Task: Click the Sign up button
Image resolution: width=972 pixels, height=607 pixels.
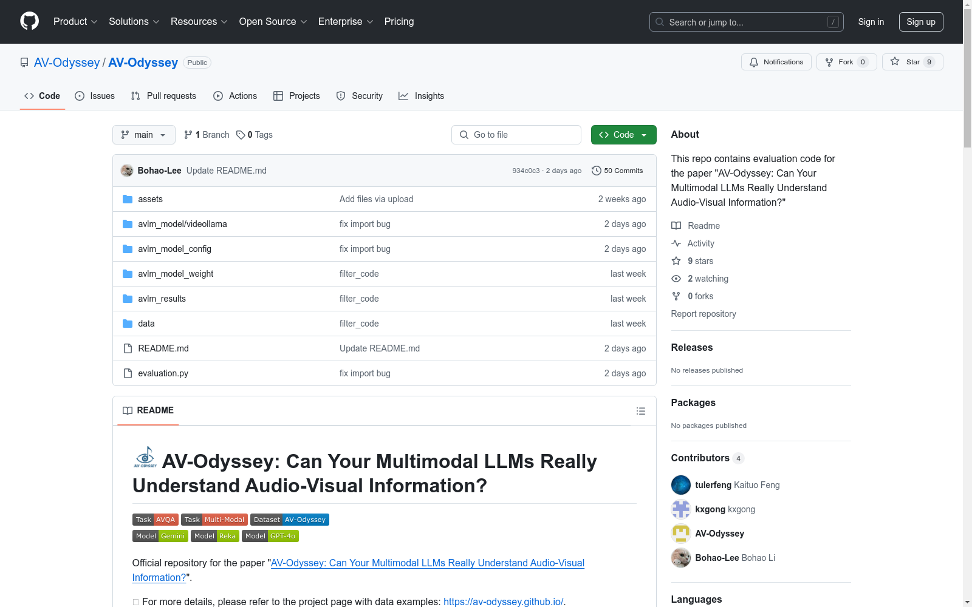Action: point(921,22)
